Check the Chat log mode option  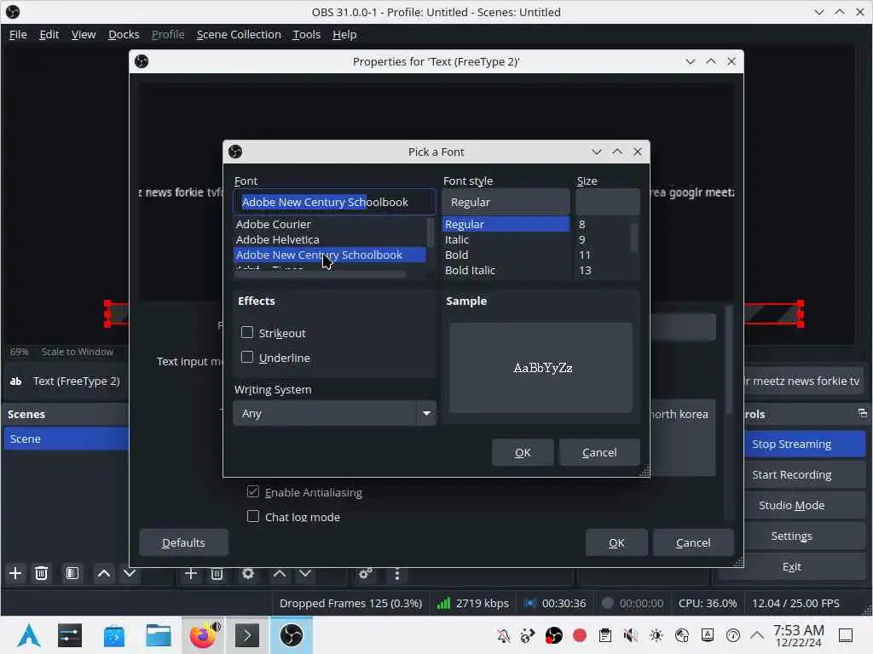coord(253,516)
